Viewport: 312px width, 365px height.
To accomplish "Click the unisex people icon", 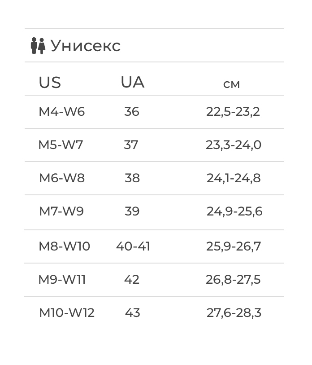I will [38, 46].
